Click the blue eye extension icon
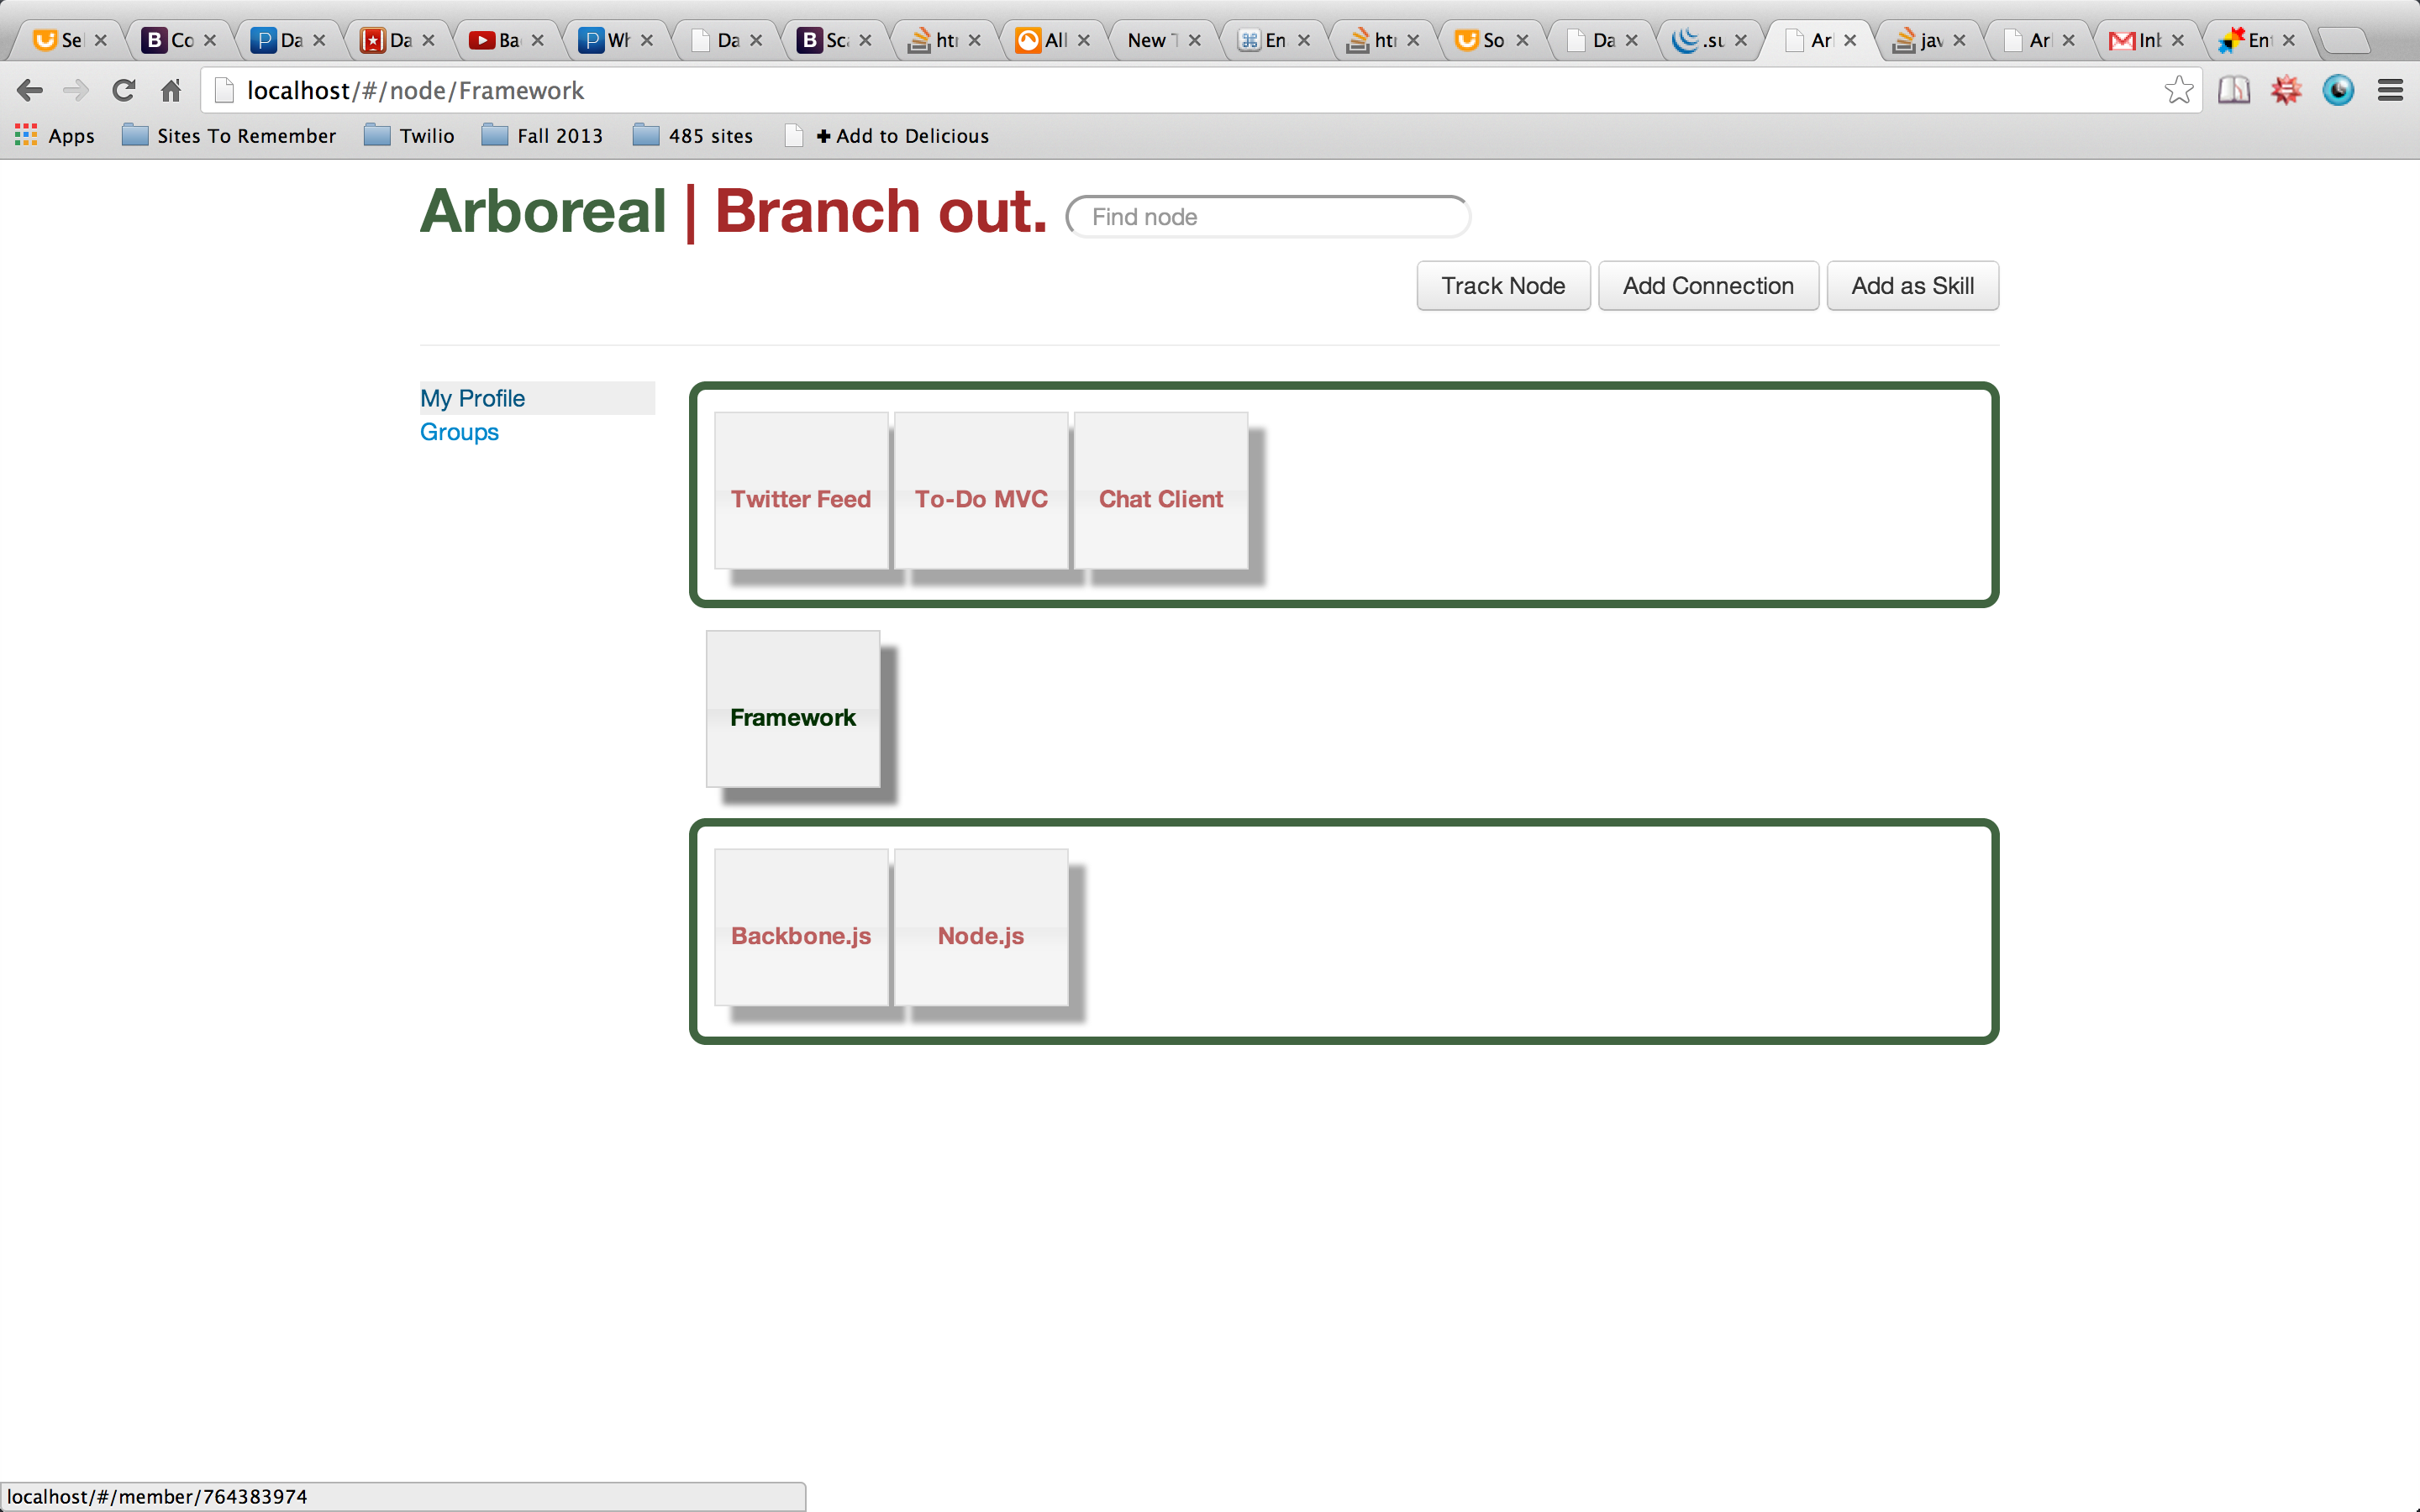Image resolution: width=2420 pixels, height=1512 pixels. click(2338, 91)
